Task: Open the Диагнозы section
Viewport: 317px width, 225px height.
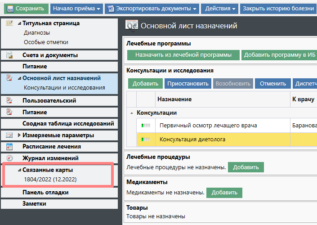Action: (x=37, y=32)
